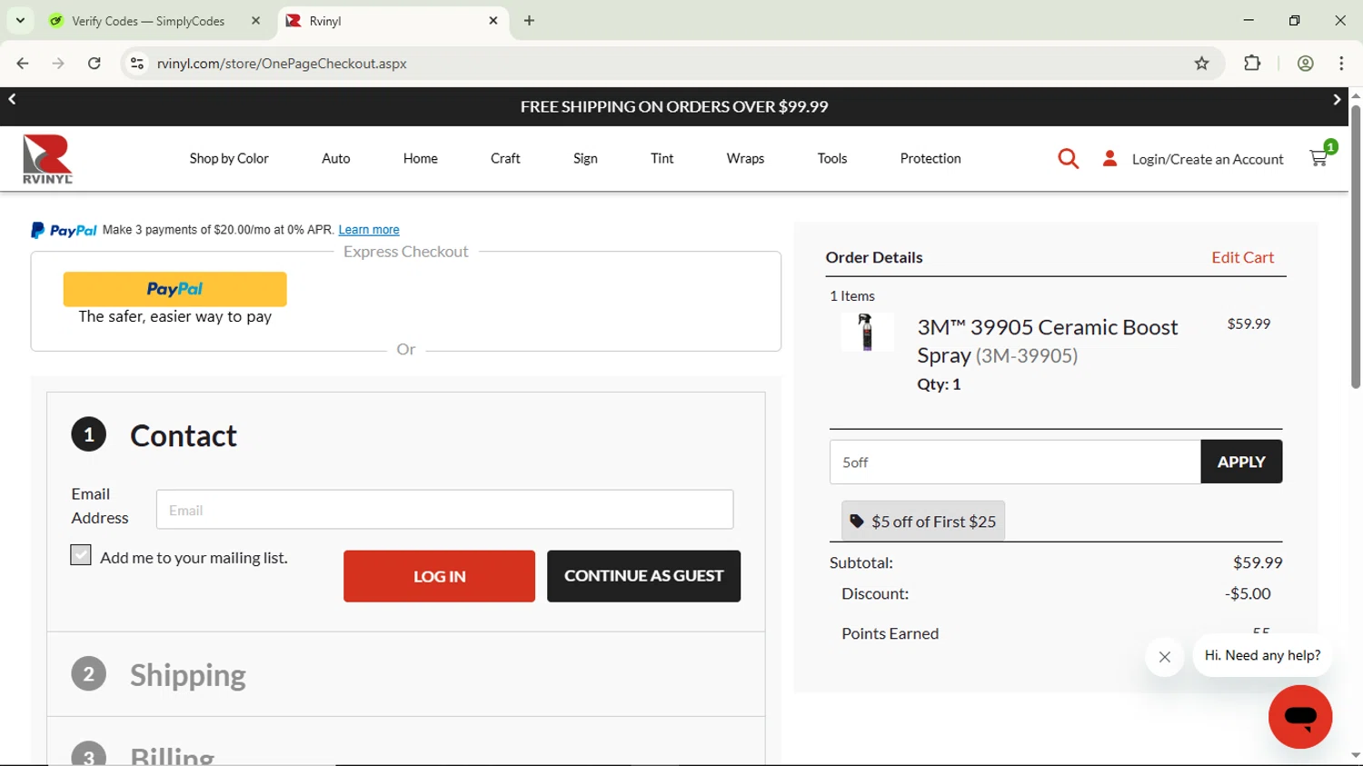The height and width of the screenshot is (766, 1363).
Task: Click the coupon code field containing 5off
Action: pos(1015,462)
